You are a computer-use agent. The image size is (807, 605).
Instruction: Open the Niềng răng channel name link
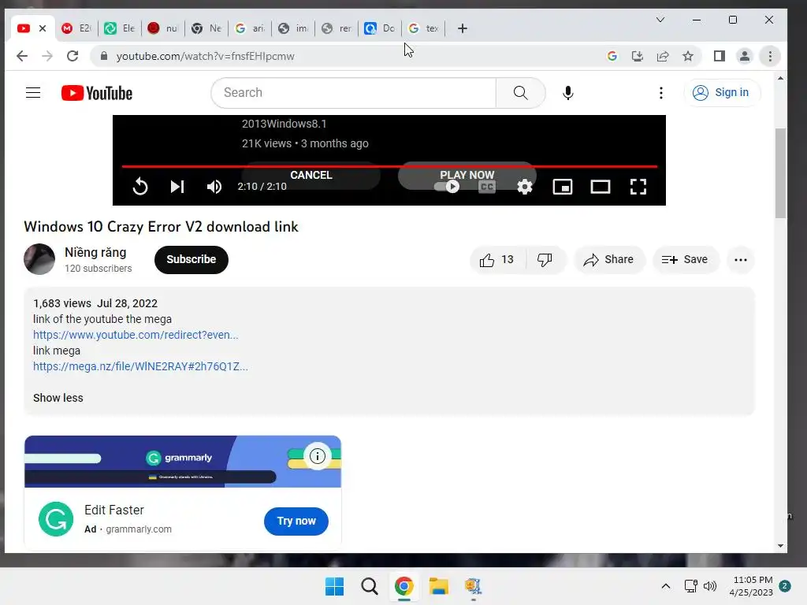[95, 253]
